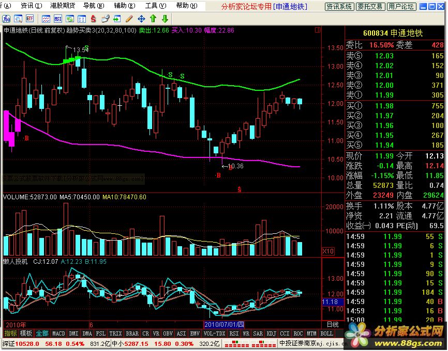Click the RSI indicator toolbar icon

tap(58, 19)
